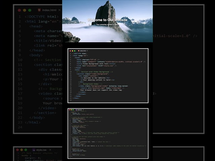Click the "</section>" line 21 in the large background editor
215x161 pixels.
(45, 113)
